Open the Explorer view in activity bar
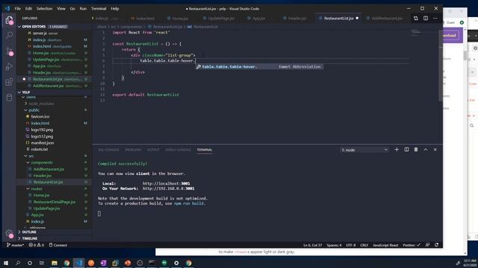Viewport: 478px width, 268px height. 9,20
